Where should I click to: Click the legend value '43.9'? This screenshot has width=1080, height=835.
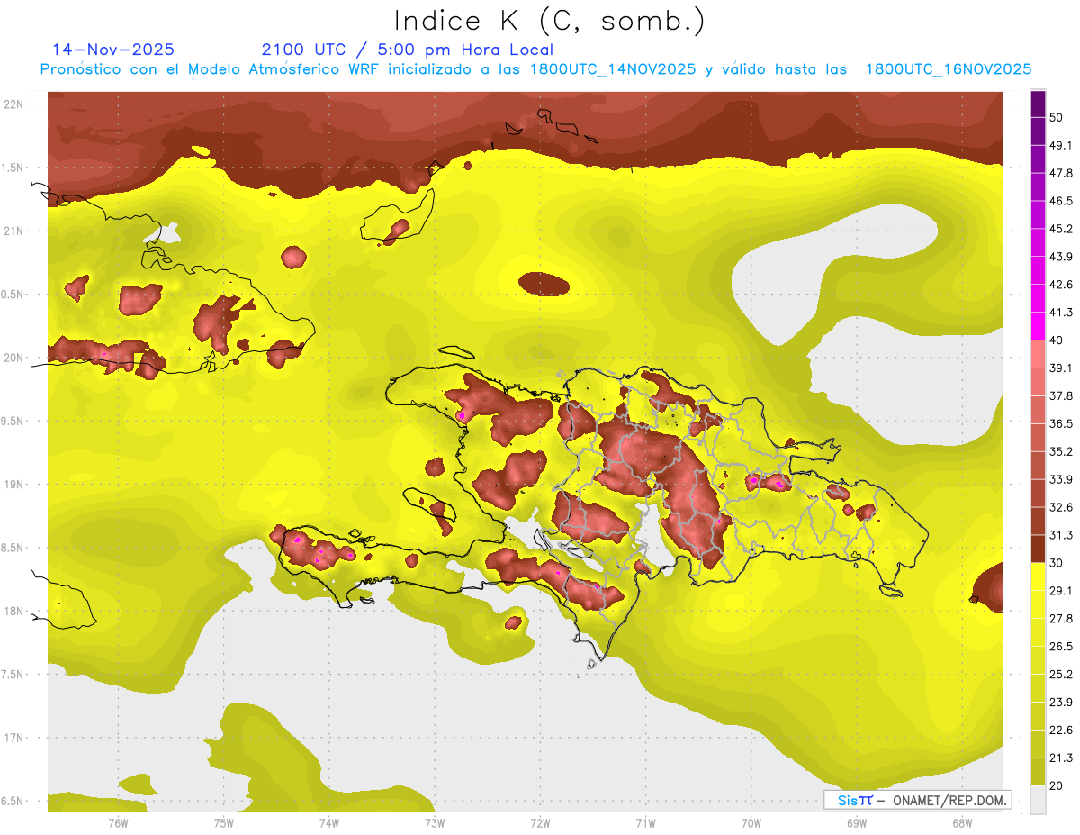point(1061,257)
